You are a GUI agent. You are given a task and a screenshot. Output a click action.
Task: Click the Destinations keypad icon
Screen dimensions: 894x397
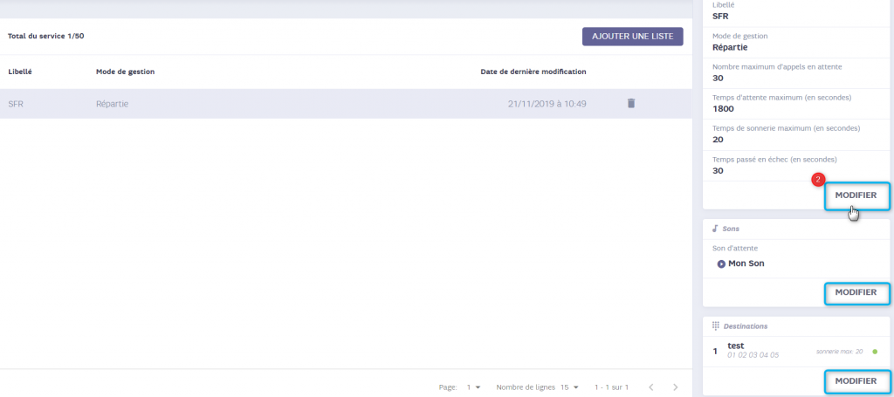click(x=716, y=325)
